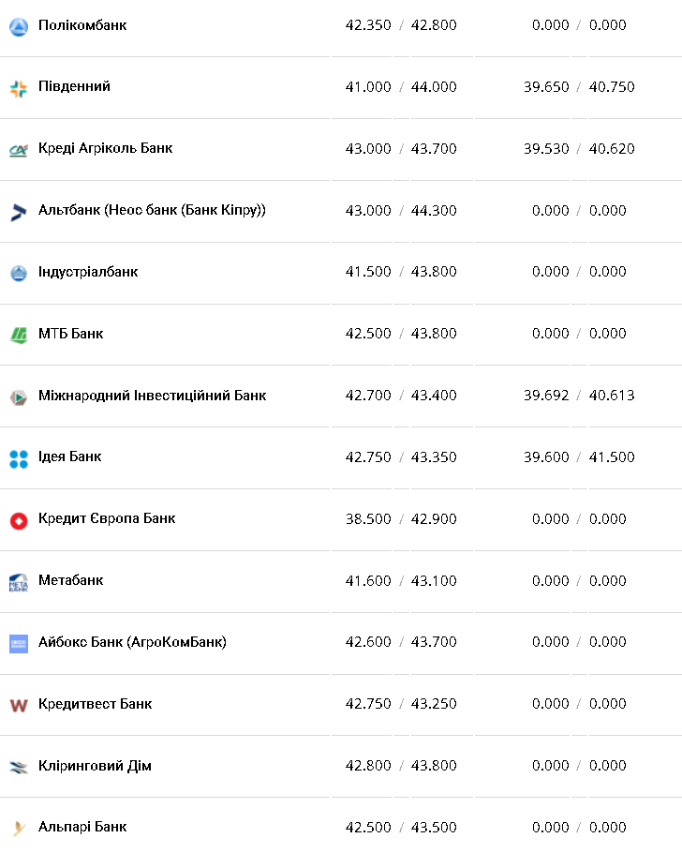
Task: Click the Ідея Банк blue dots logo
Action: (19, 459)
